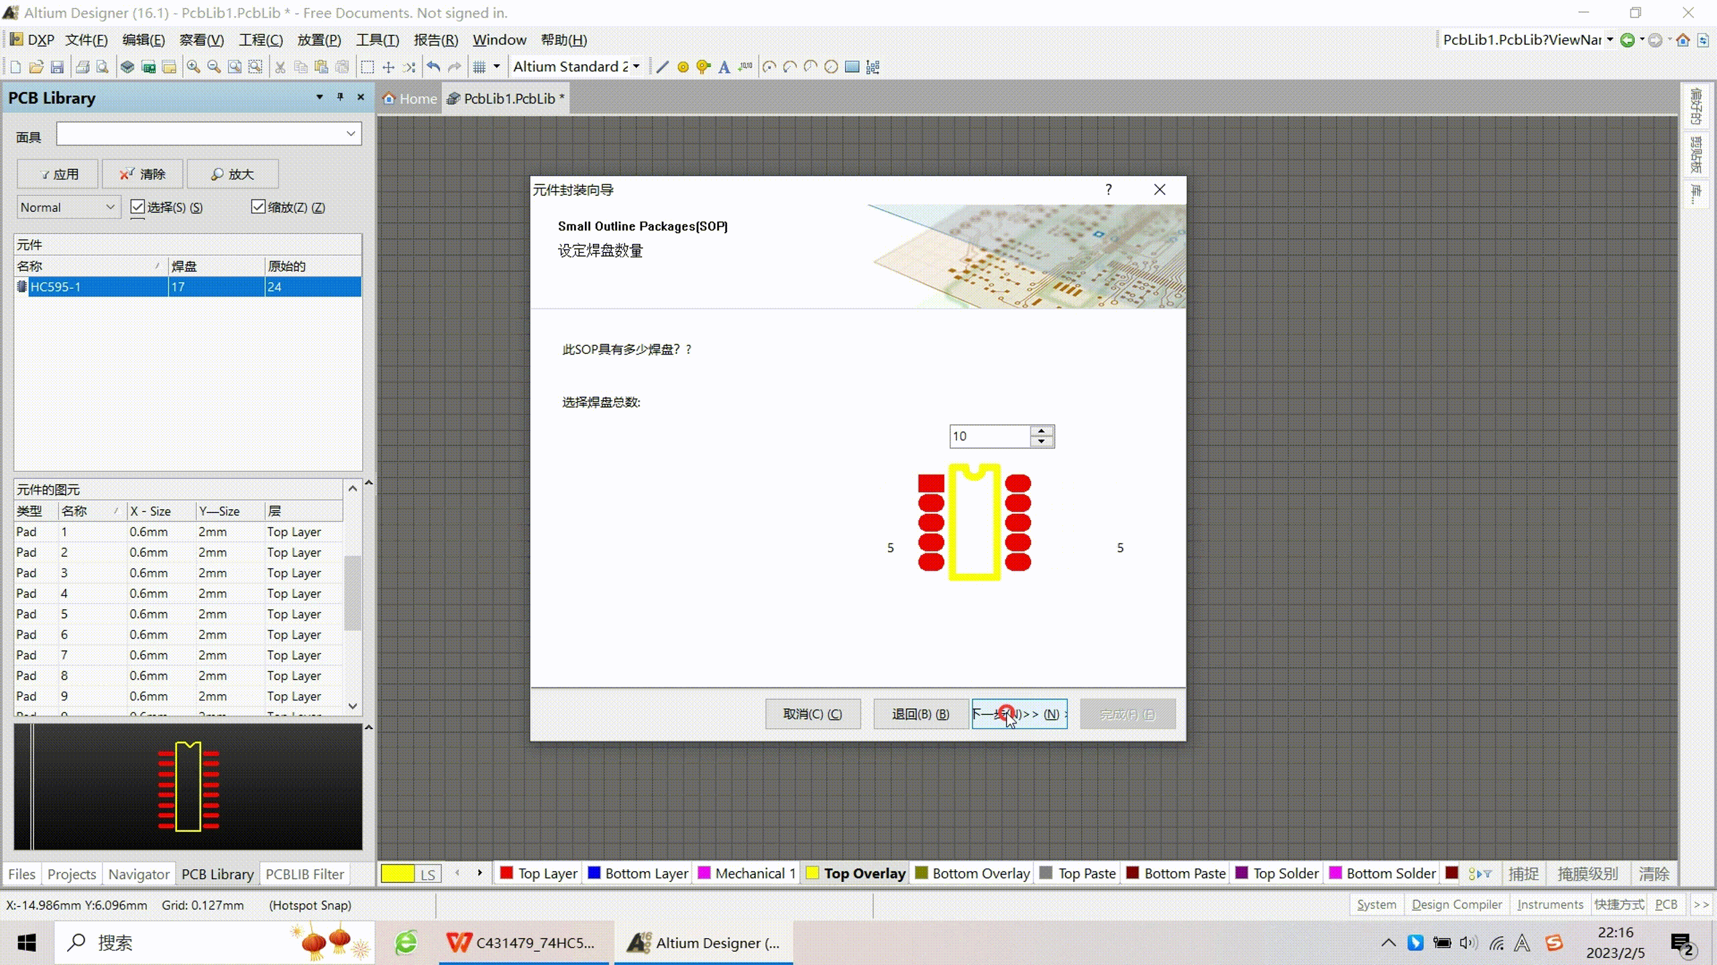Increase pad count with spinner up arrow
Viewport: 1717px width, 965px height.
click(x=1041, y=431)
